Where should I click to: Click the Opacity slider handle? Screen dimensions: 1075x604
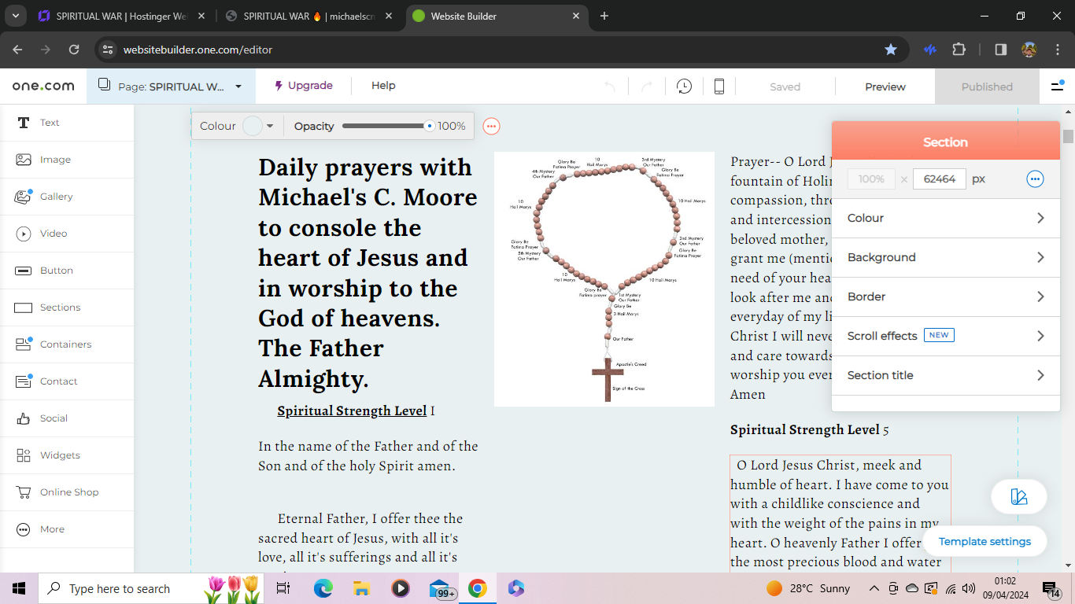point(429,126)
